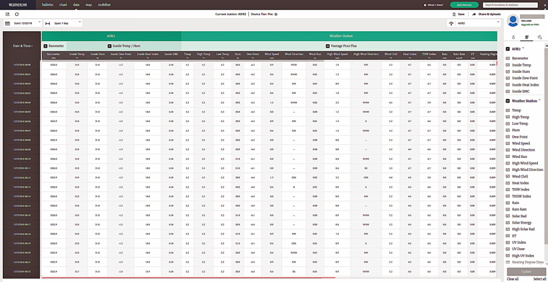This screenshot has width=548, height=282.
Task: Toggle the Inside Heat Index checkbox
Action: click(508, 84)
